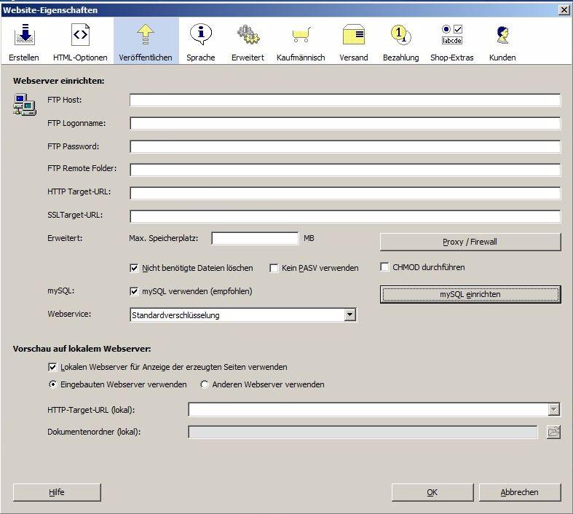This screenshot has height=514, width=573.
Task: Expand the Webservice Standardverschlüsselung dropdown
Action: [x=349, y=315]
